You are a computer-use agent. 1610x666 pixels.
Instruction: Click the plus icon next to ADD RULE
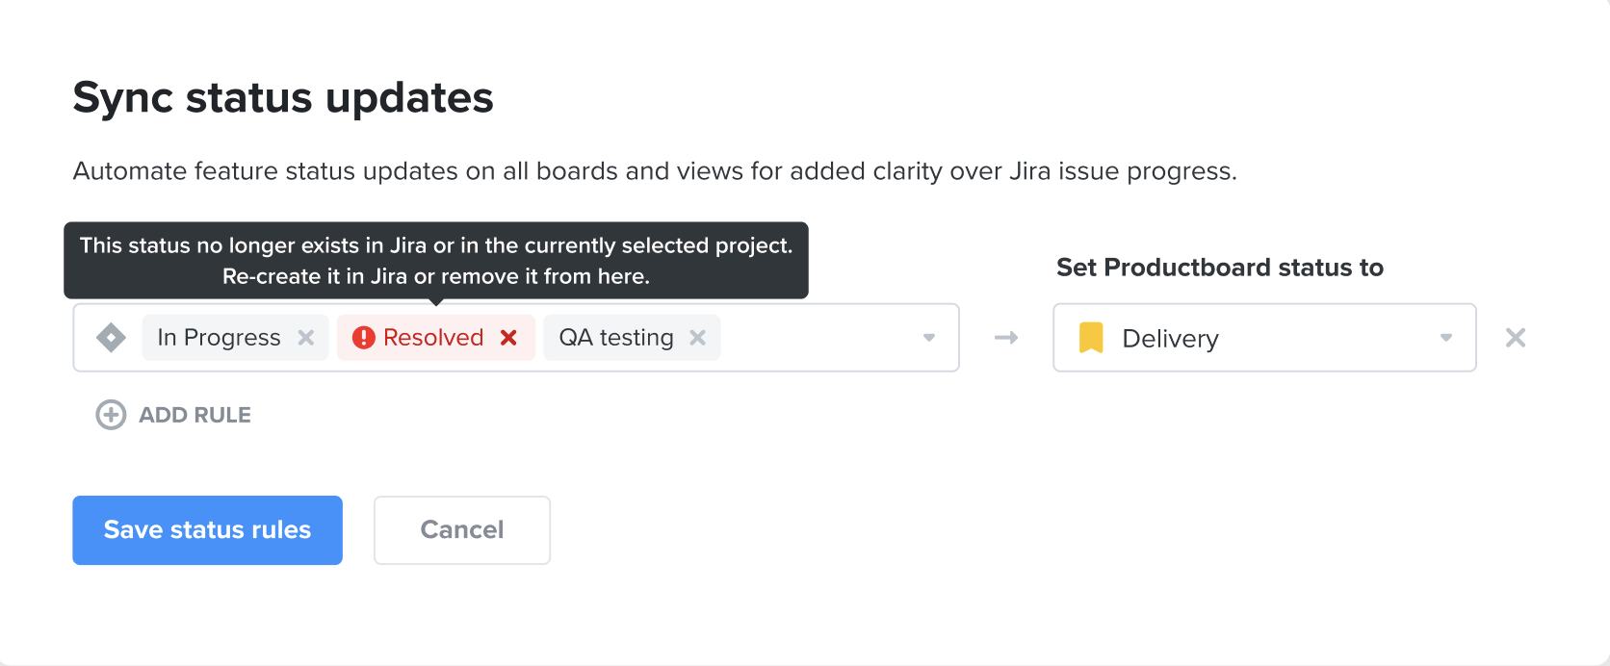[110, 415]
